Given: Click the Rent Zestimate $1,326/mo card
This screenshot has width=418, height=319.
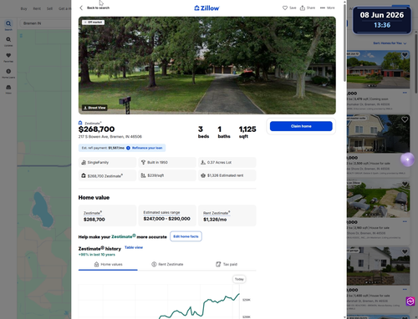Looking at the screenshot, I should (x=227, y=215).
